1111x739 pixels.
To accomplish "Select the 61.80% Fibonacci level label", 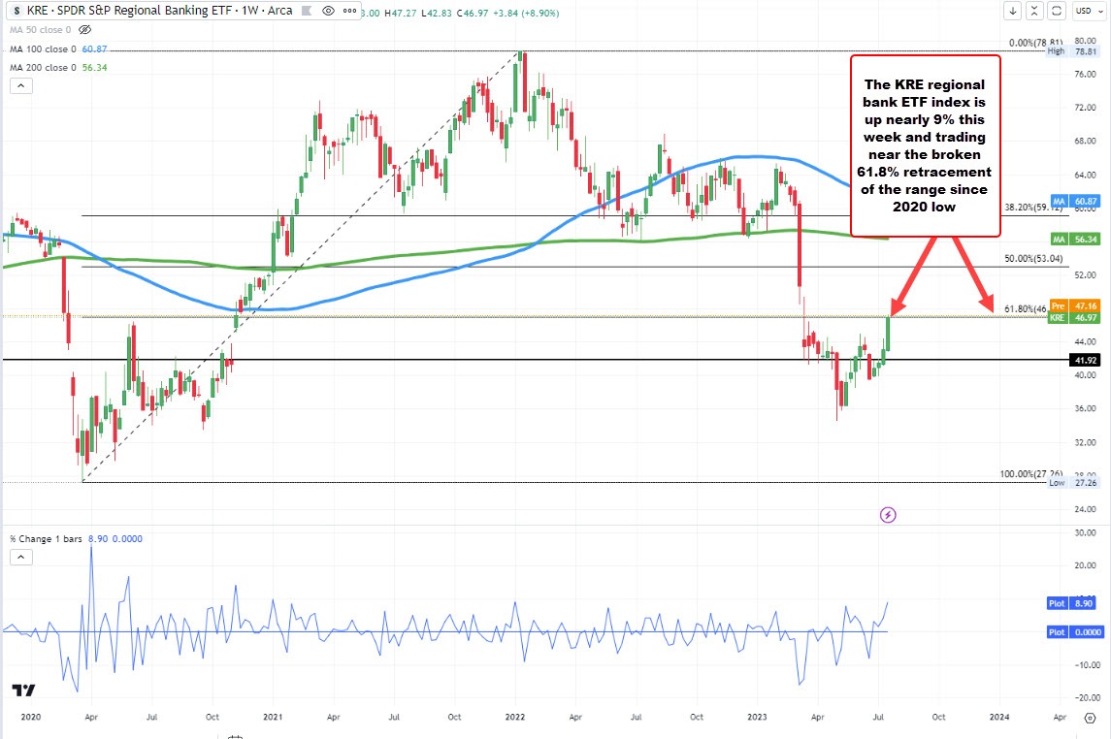I will [x=1026, y=308].
